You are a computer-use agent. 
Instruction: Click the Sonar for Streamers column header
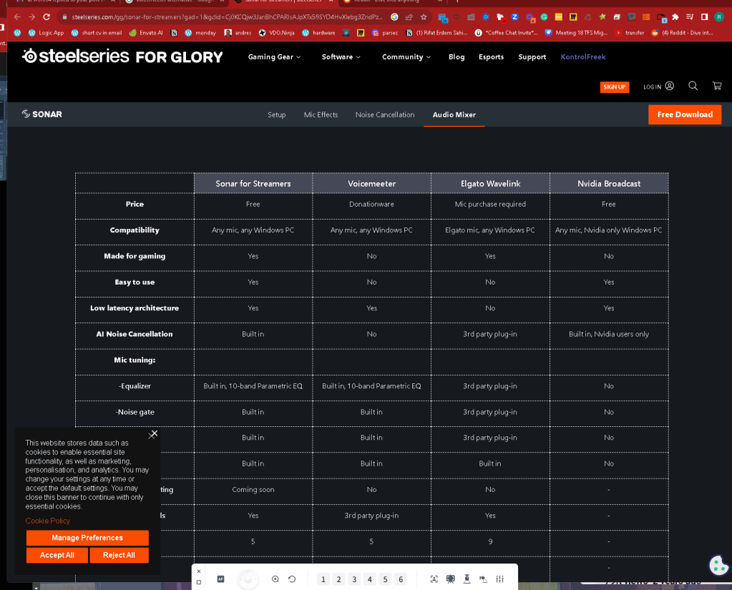[253, 183]
